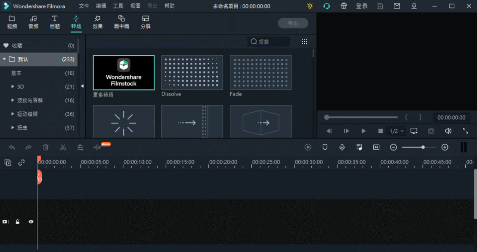The height and width of the screenshot is (252, 477).
Task: Open the 编辑 menu
Action: tap(101, 6)
